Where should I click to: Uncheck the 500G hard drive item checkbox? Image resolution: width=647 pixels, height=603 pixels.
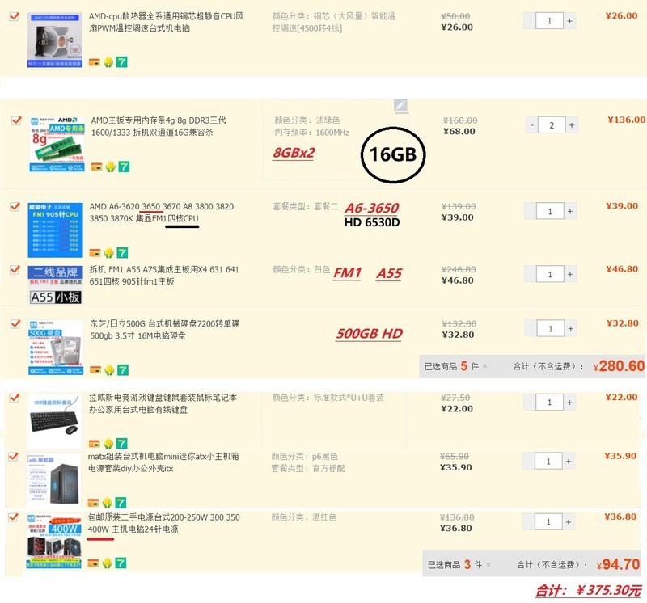(15, 324)
